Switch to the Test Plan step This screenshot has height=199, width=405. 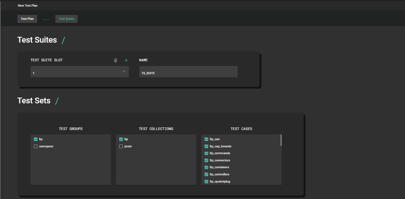[27, 19]
